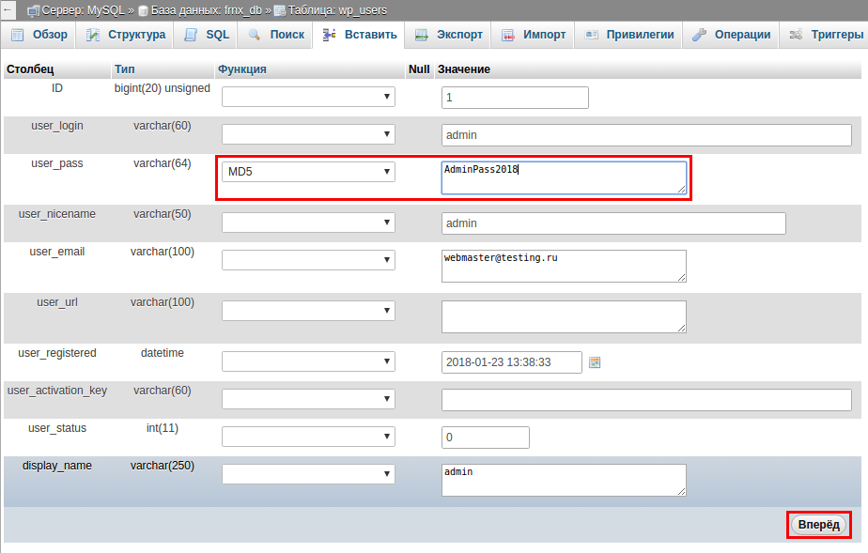Click the Triggers (Триггеры) tab icon
The image size is (868, 553).
tap(796, 35)
